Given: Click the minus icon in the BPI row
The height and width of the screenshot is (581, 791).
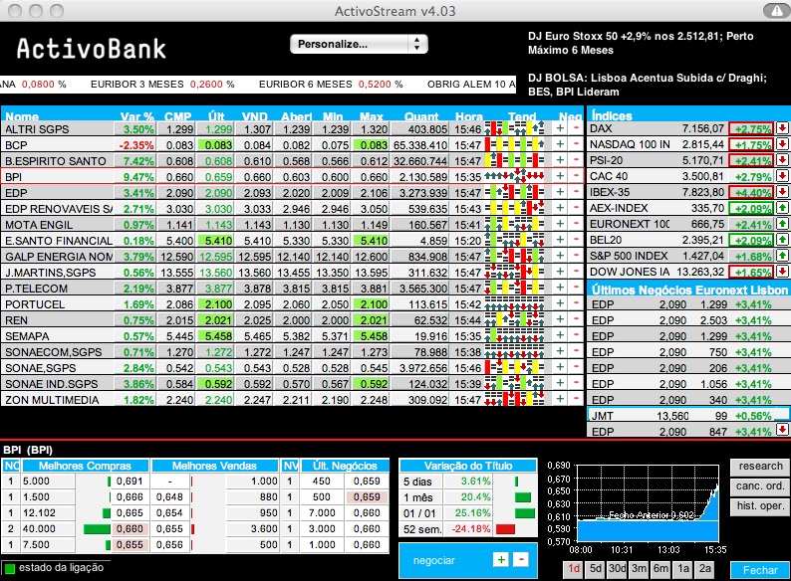Looking at the screenshot, I should tap(576, 176).
